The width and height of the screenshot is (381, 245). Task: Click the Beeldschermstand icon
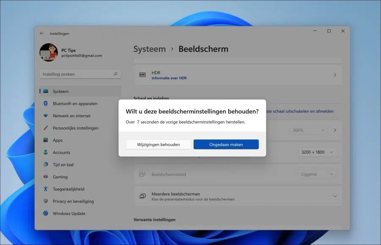[142, 174]
